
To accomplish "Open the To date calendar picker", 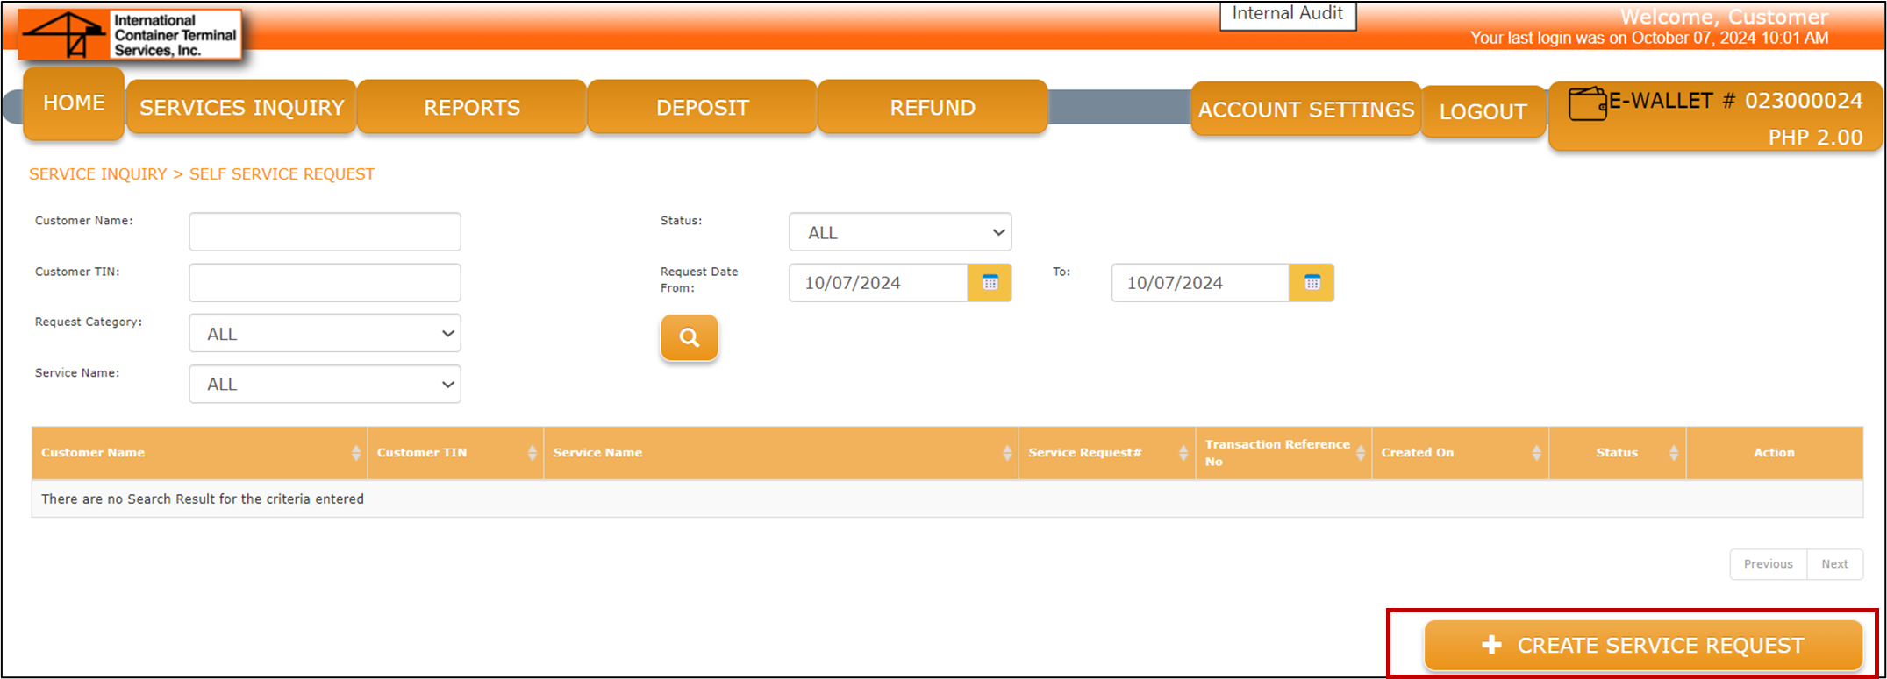I will (1312, 283).
